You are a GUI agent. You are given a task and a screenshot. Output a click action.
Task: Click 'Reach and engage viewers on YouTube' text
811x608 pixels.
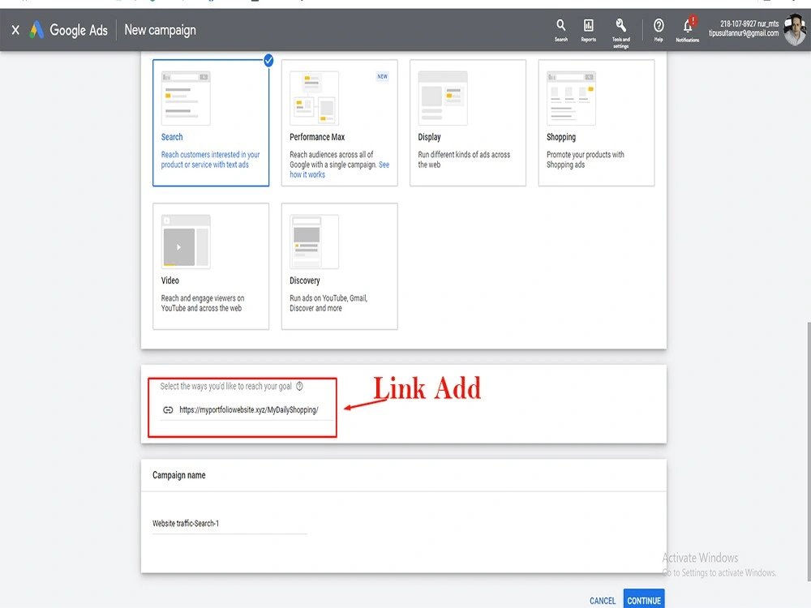pos(203,303)
